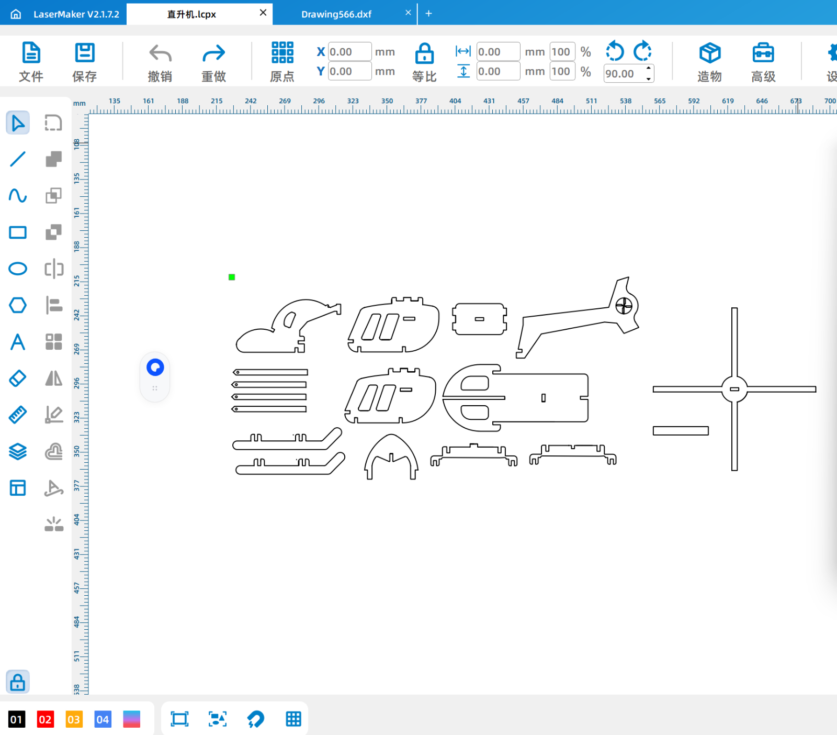Open the 文件 file menu
Screen dimensions: 837x735
(31, 62)
